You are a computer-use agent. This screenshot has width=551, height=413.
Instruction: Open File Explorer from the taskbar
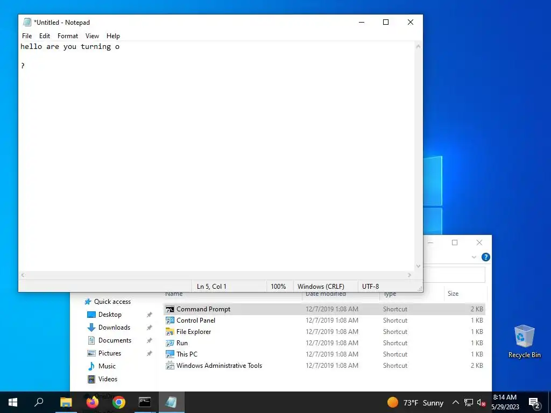66,402
